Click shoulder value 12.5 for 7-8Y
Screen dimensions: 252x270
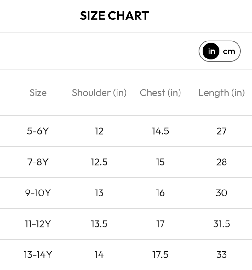[x=99, y=162]
